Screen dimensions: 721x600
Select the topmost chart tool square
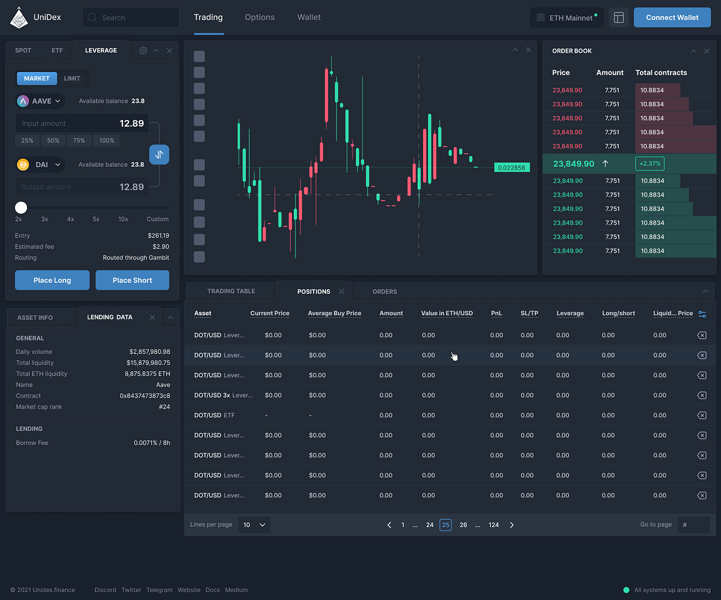[199, 56]
